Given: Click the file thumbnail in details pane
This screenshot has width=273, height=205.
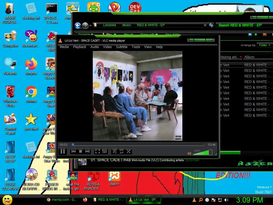Looking at the screenshot, I should 82,161.
